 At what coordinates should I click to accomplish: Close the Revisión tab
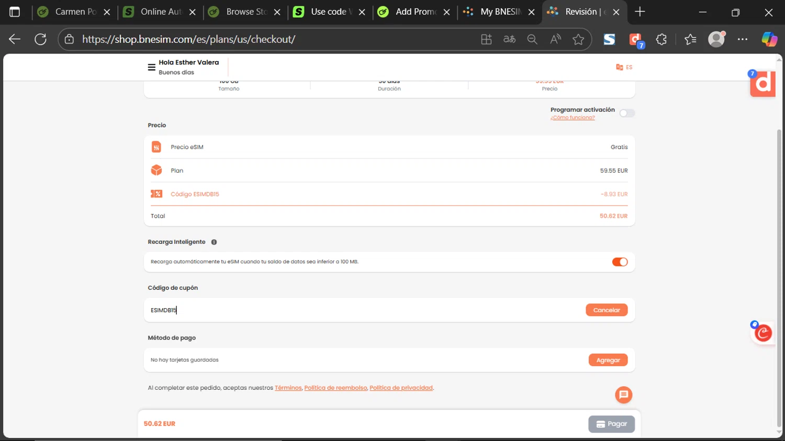pyautogui.click(x=616, y=12)
